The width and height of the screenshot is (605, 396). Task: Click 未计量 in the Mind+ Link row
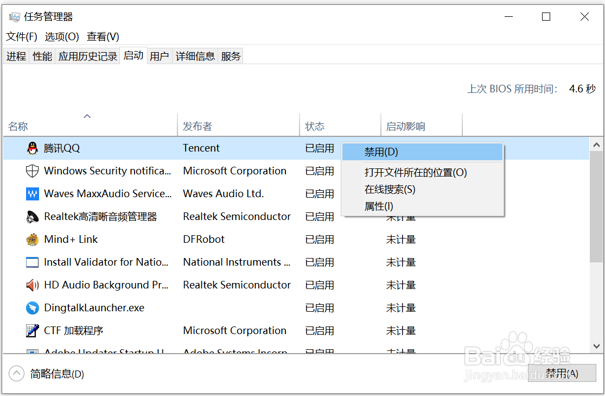click(x=401, y=240)
